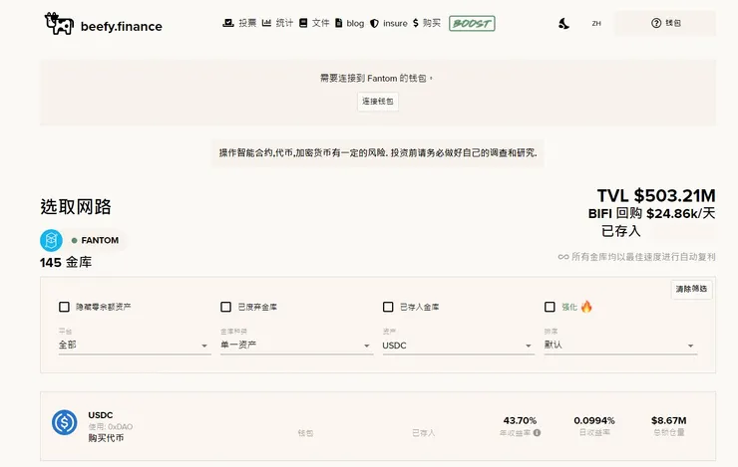Click the document icon beside blog
Viewport: 738px width, 467px height.
pos(338,23)
